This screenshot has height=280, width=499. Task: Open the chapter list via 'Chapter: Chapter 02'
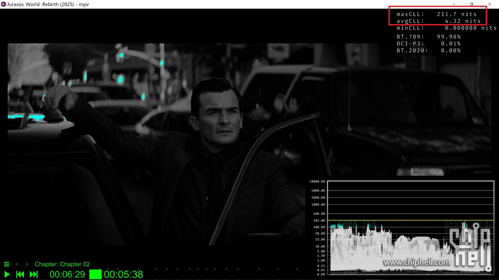pos(62,264)
